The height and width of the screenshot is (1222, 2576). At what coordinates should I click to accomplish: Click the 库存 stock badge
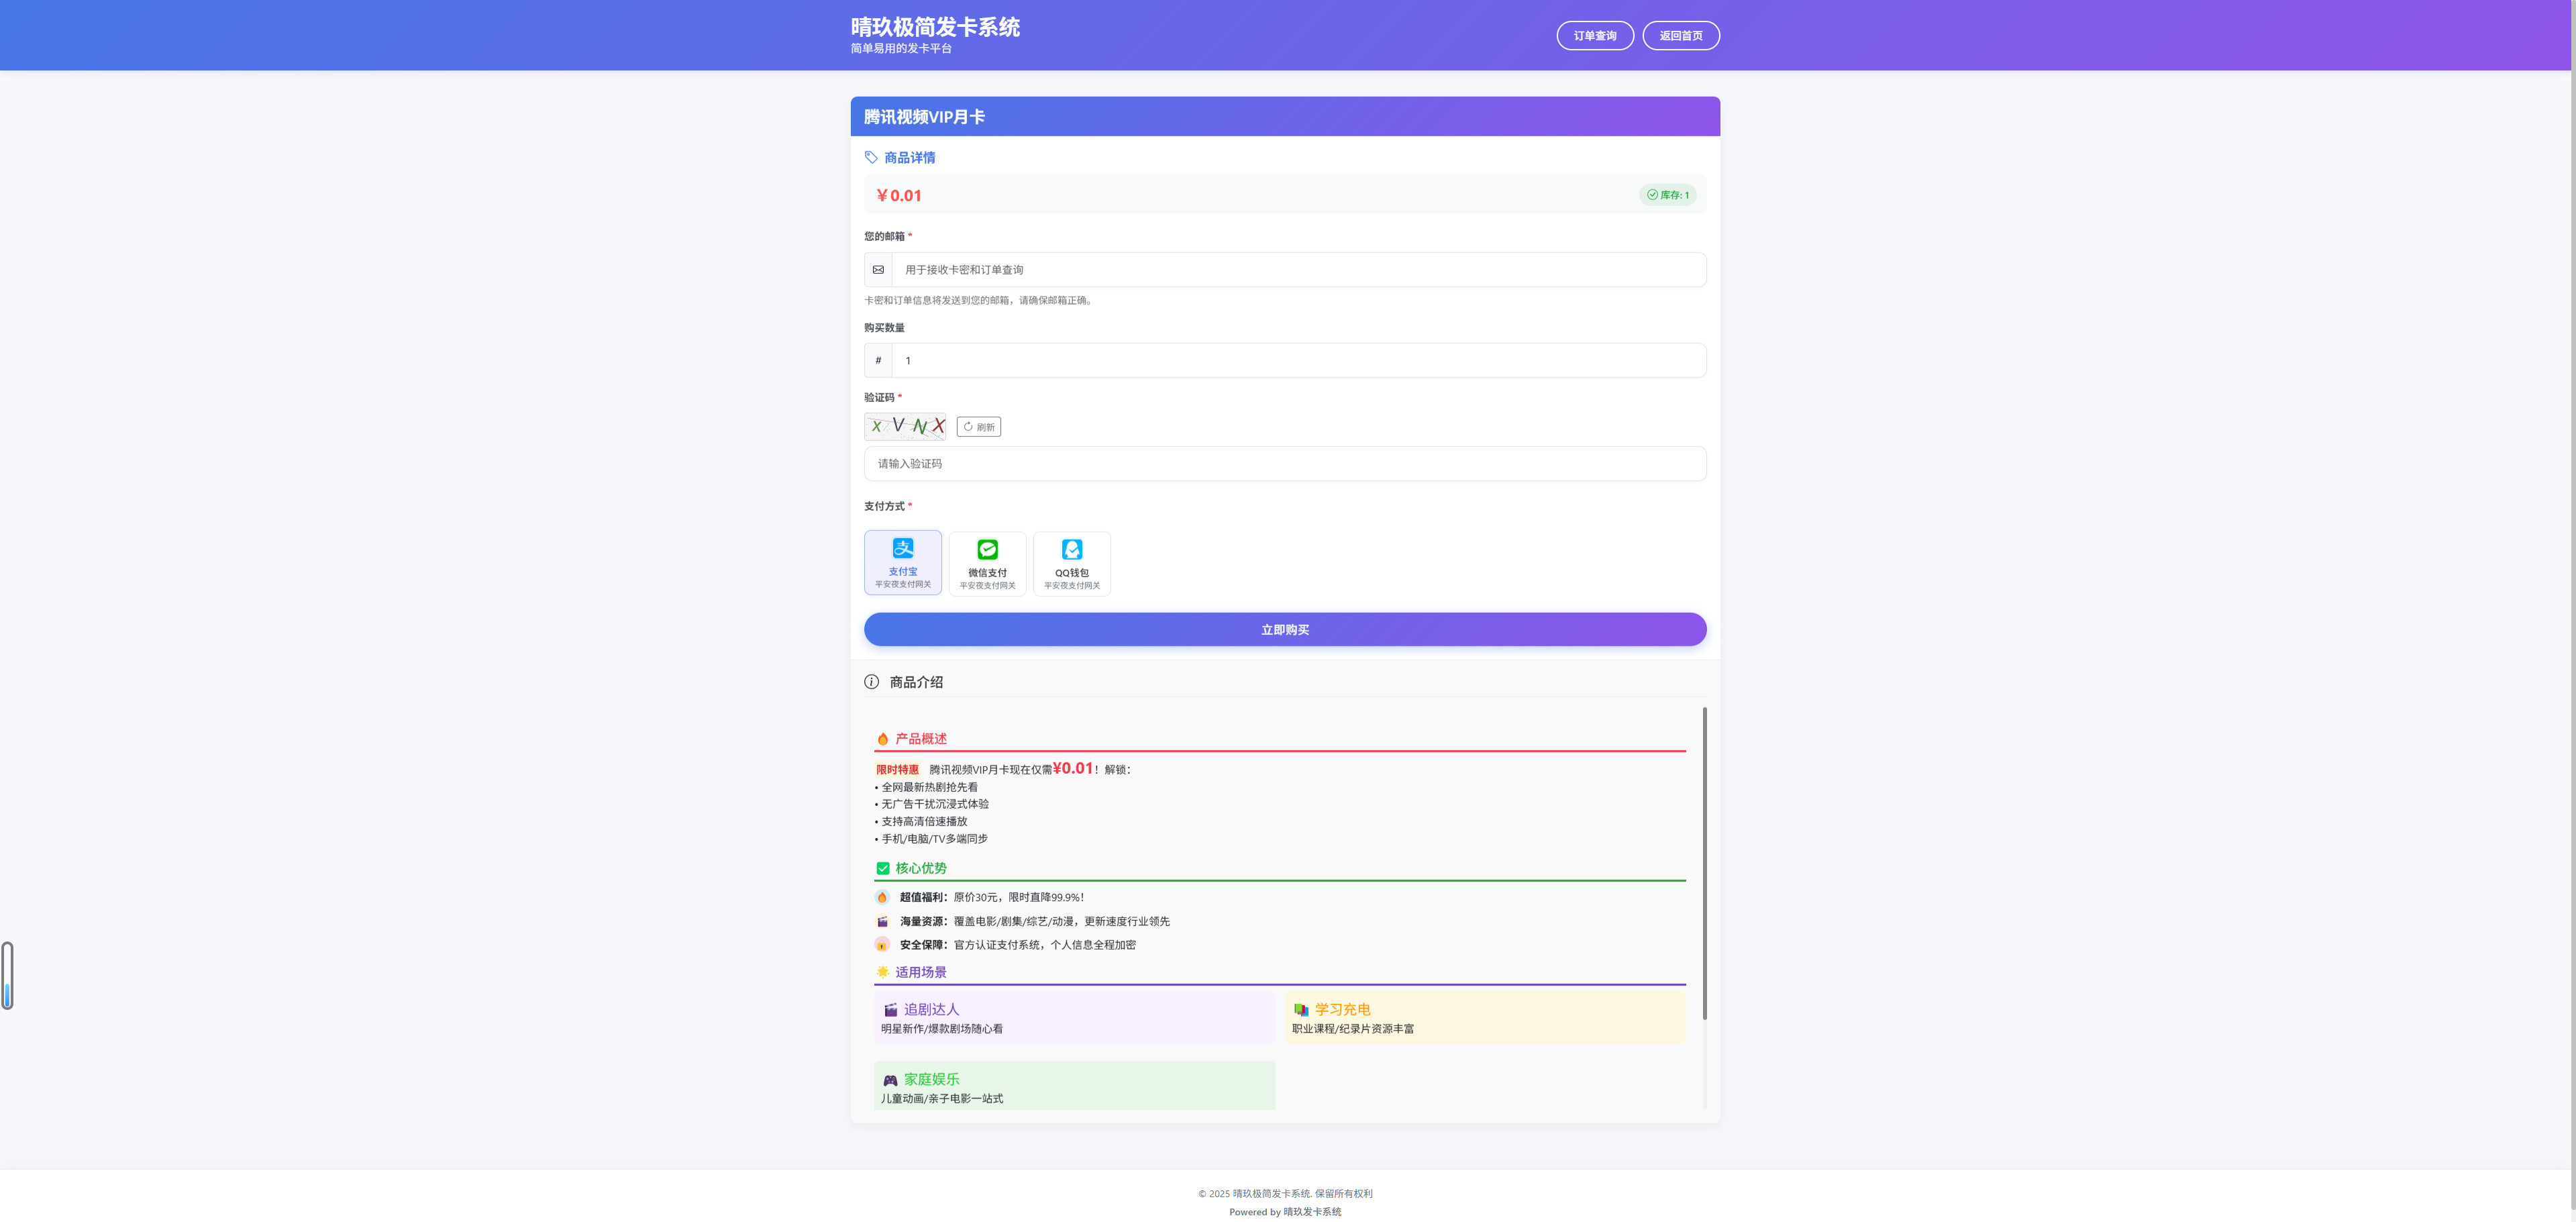coord(1667,195)
